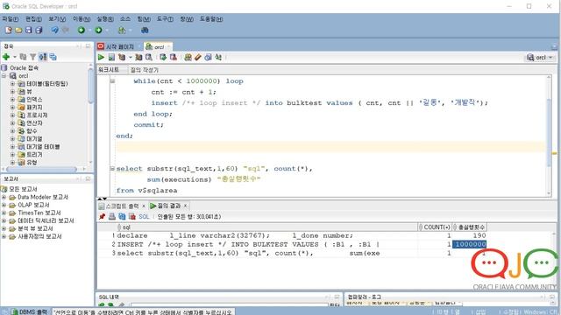Screen dimensions: 561x315
Task: Expand the 트리거 tree node
Action: [12, 154]
